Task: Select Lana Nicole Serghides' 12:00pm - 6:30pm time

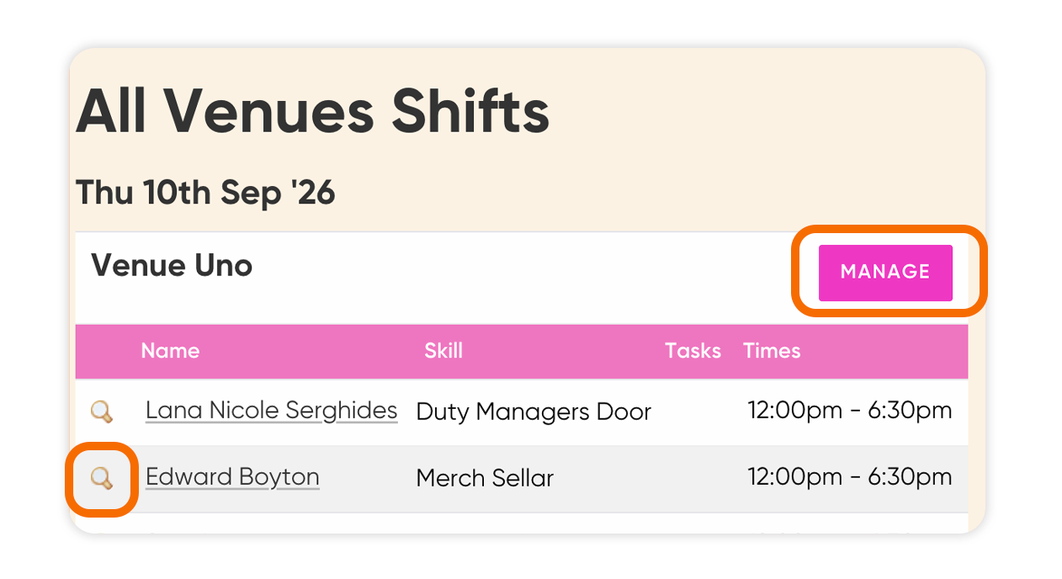Action: tap(850, 411)
